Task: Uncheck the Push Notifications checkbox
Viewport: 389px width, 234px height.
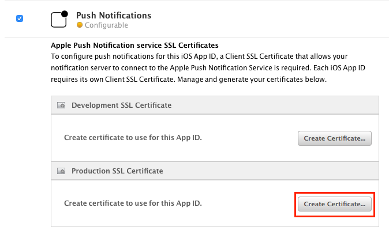Action: point(20,18)
